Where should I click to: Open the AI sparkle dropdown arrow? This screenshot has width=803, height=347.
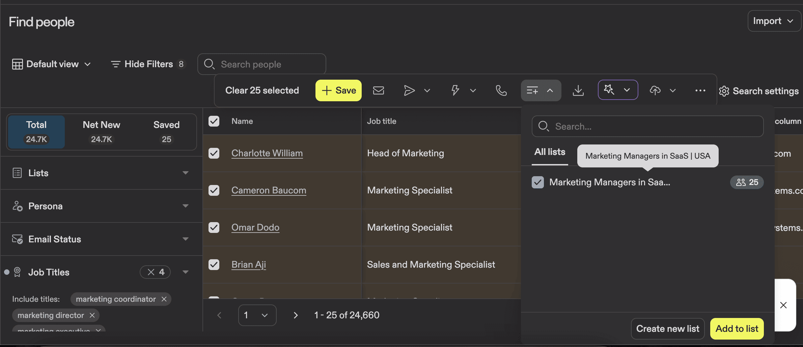click(627, 90)
